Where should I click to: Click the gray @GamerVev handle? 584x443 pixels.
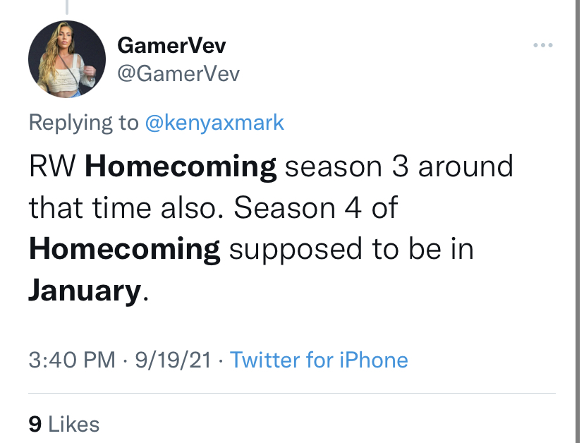click(178, 74)
